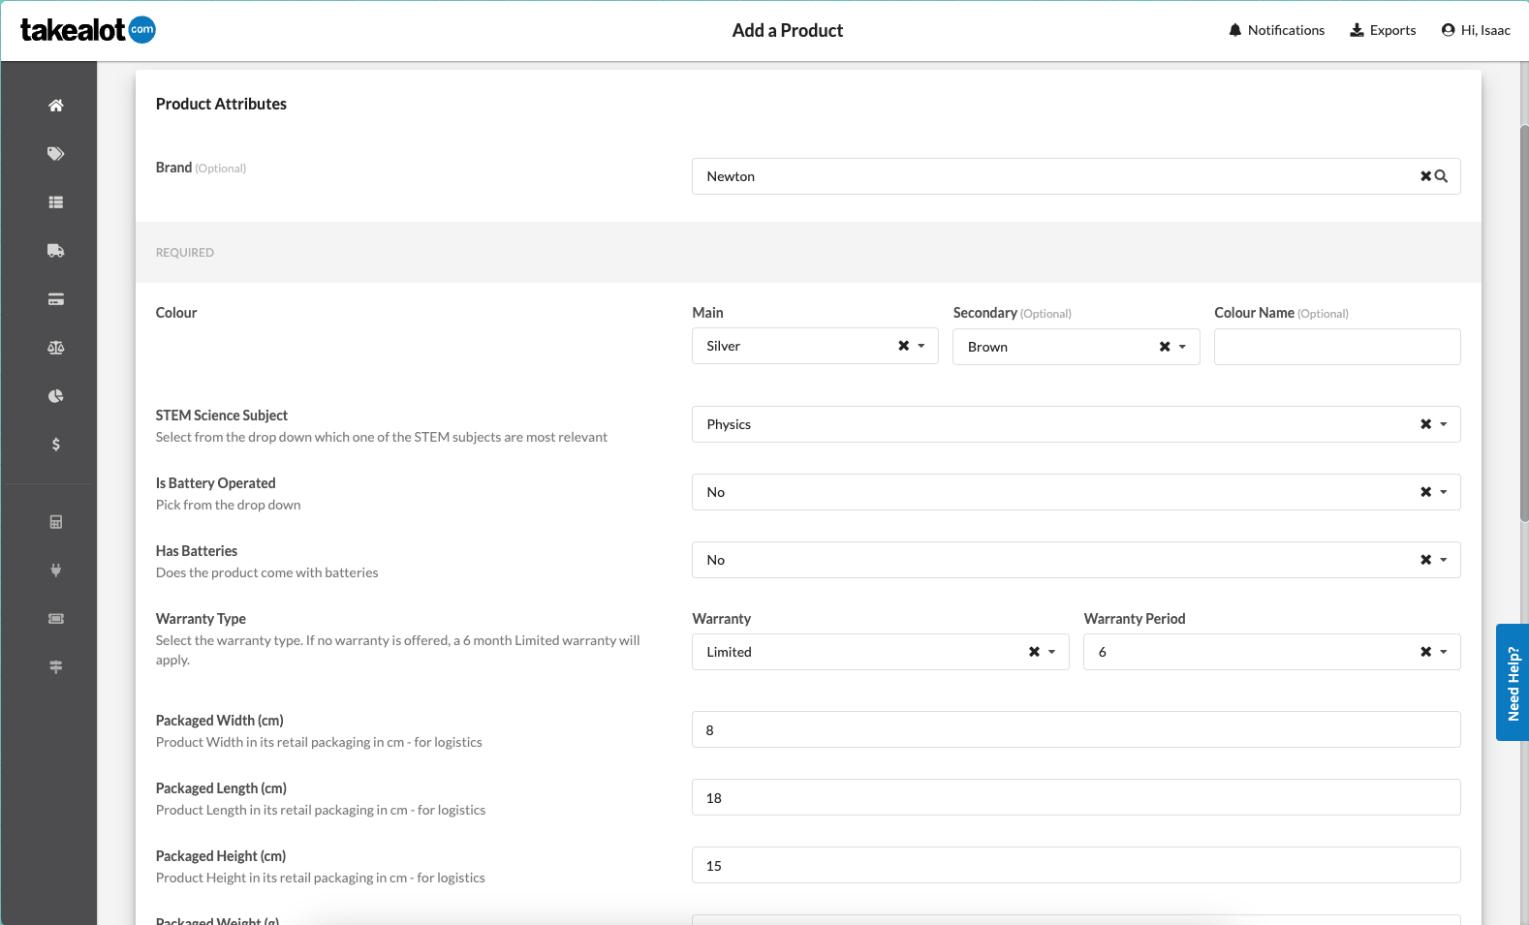Click the Colour Name input field

(1336, 347)
